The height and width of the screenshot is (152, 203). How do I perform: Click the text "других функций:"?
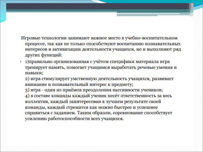(44, 55)
